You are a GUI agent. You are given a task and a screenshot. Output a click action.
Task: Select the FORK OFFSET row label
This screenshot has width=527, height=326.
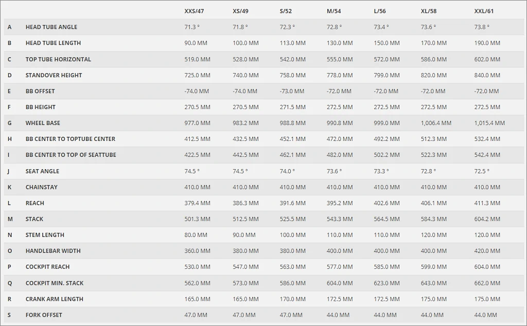pos(44,315)
